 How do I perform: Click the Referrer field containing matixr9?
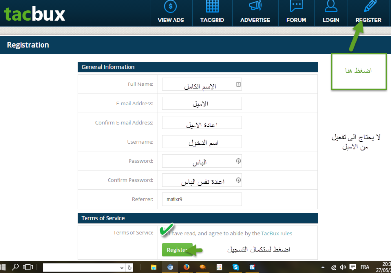tap(202, 199)
